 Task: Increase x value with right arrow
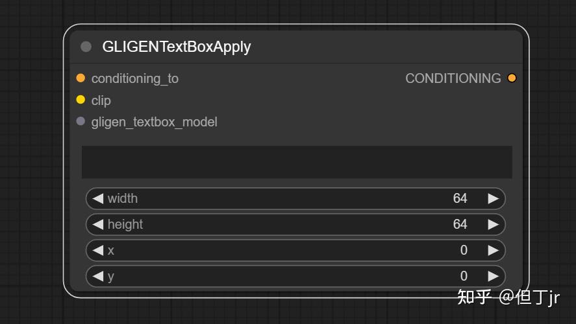[494, 250]
